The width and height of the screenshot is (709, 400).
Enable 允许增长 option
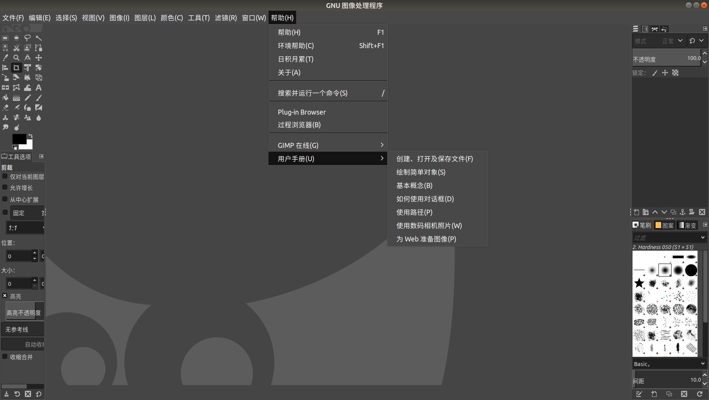[x=5, y=187]
